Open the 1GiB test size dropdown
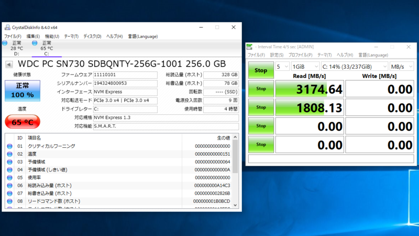The height and width of the screenshot is (236, 419). click(x=305, y=67)
